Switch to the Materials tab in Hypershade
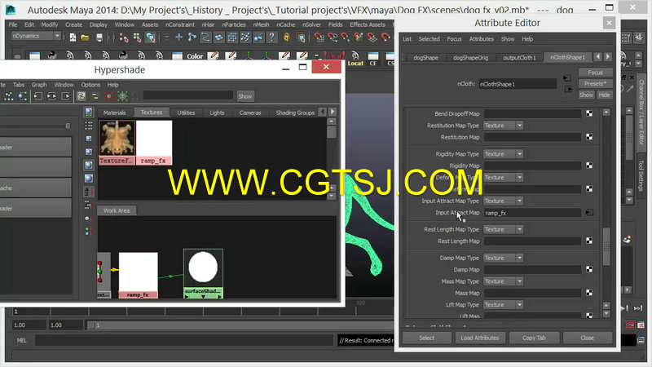Screen dimensions: 652x367 pyautogui.click(x=114, y=113)
